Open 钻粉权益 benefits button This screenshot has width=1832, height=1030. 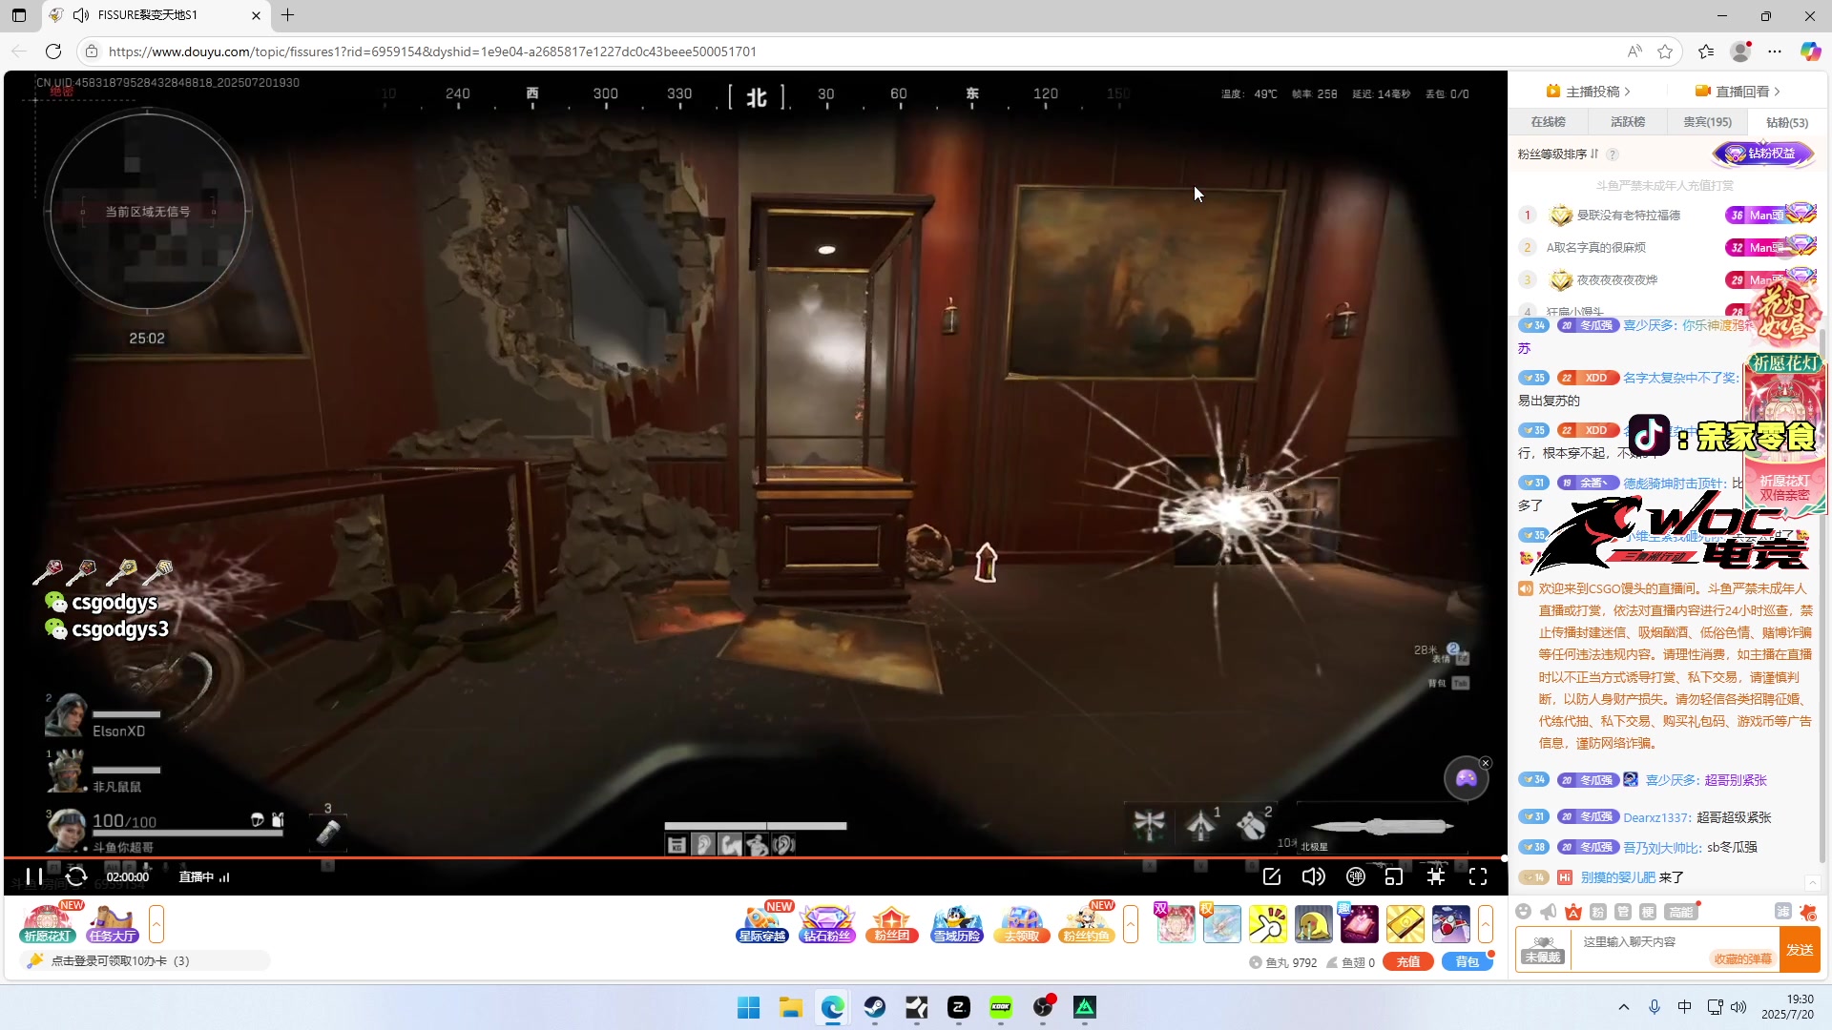click(x=1763, y=154)
